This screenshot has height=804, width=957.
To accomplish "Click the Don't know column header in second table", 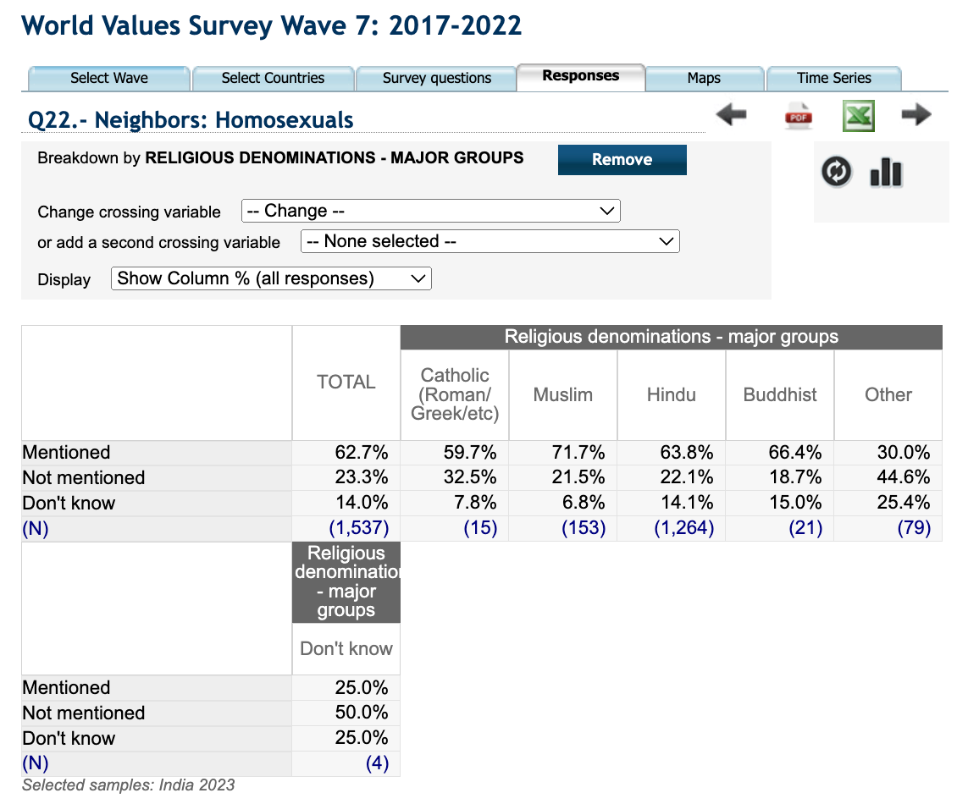I will coord(346,648).
